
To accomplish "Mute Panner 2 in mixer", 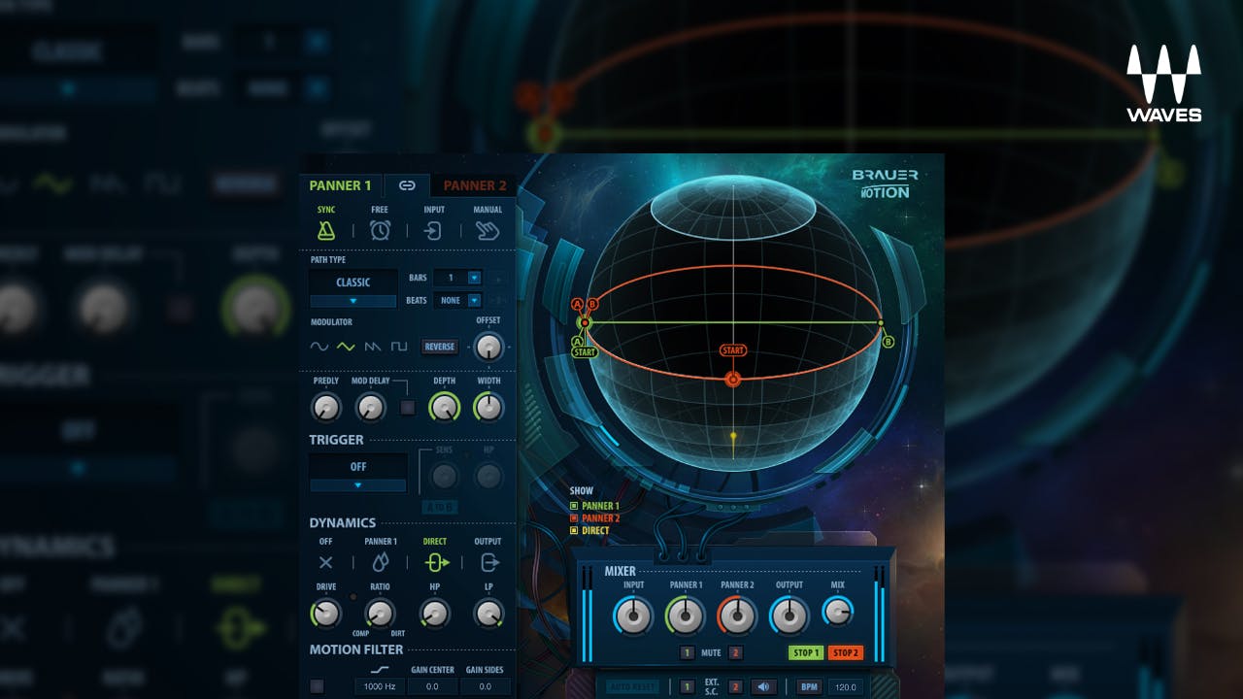I will click(735, 653).
